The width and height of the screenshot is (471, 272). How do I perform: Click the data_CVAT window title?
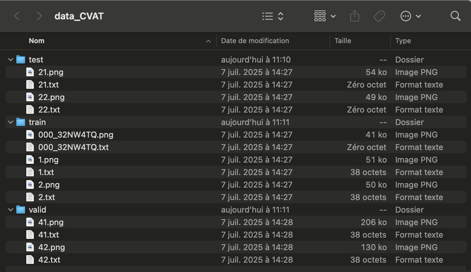(x=79, y=16)
